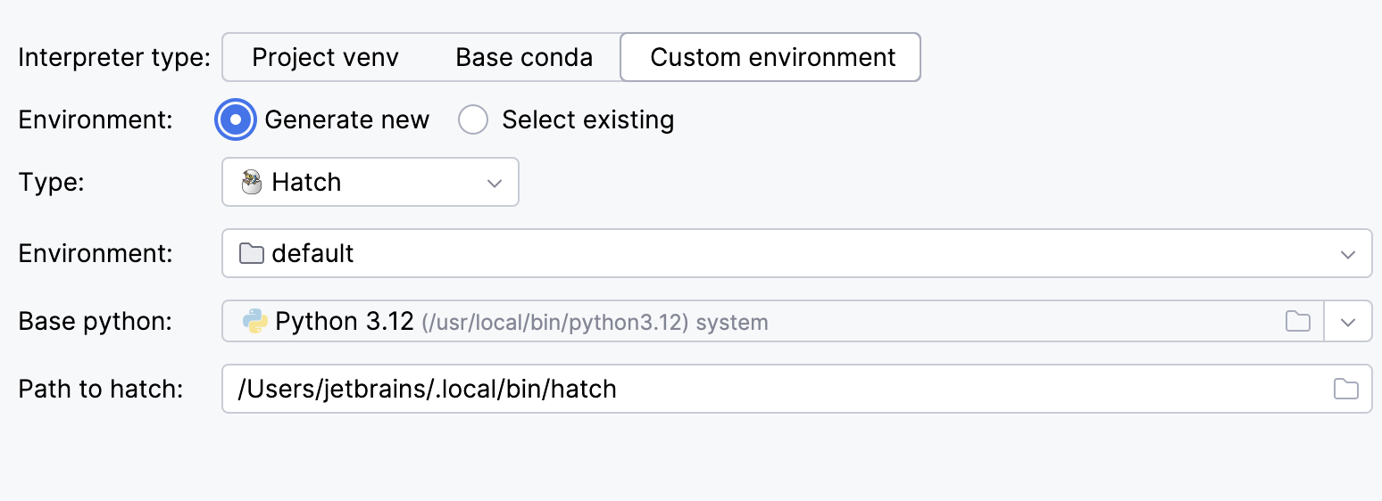Click the Hatch egg icon in Type selector

[252, 182]
